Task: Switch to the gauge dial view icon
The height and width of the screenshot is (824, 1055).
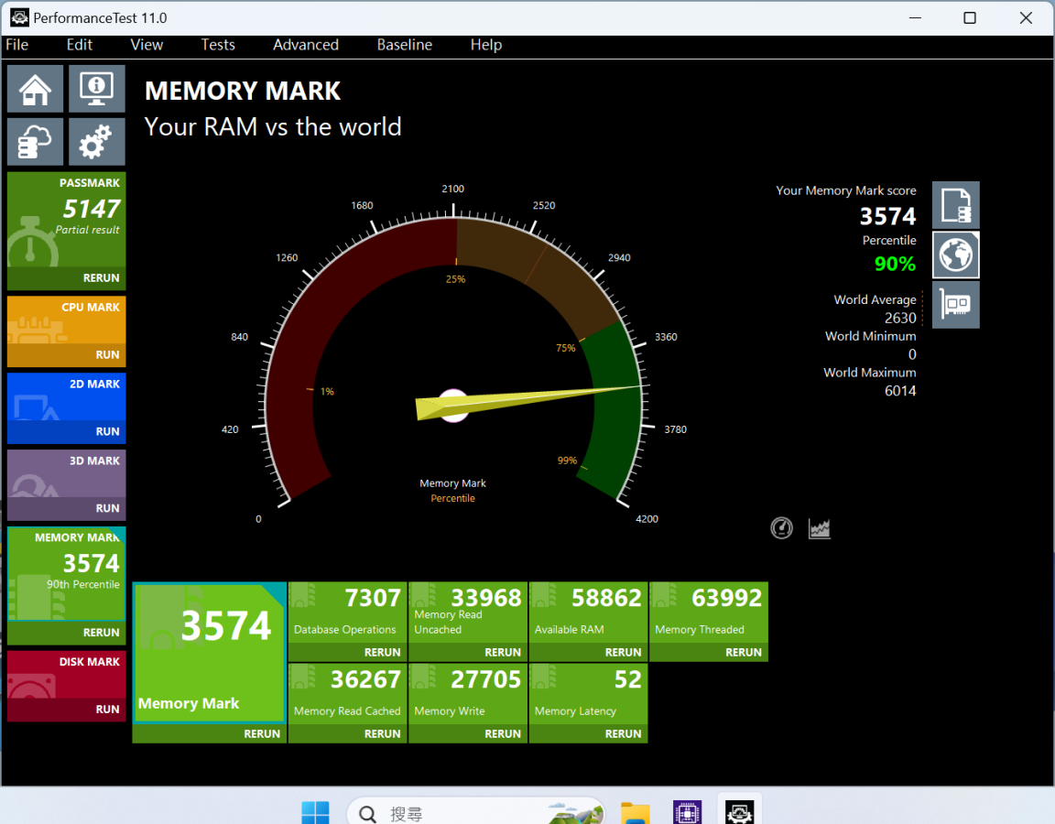Action: point(781,528)
